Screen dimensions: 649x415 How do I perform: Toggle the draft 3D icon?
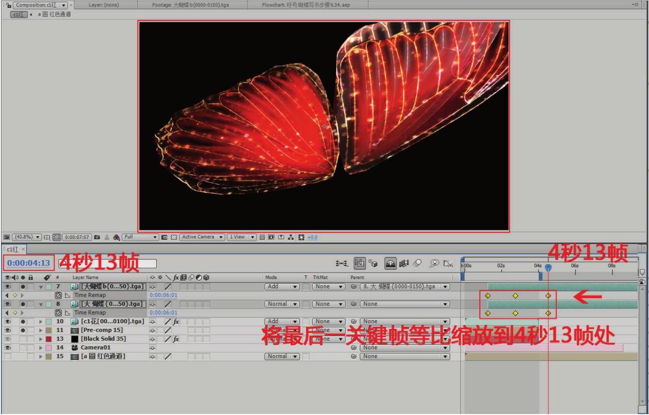[372, 264]
